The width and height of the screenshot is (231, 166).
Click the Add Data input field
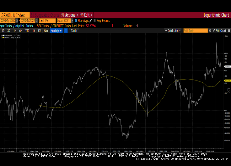coord(196,31)
